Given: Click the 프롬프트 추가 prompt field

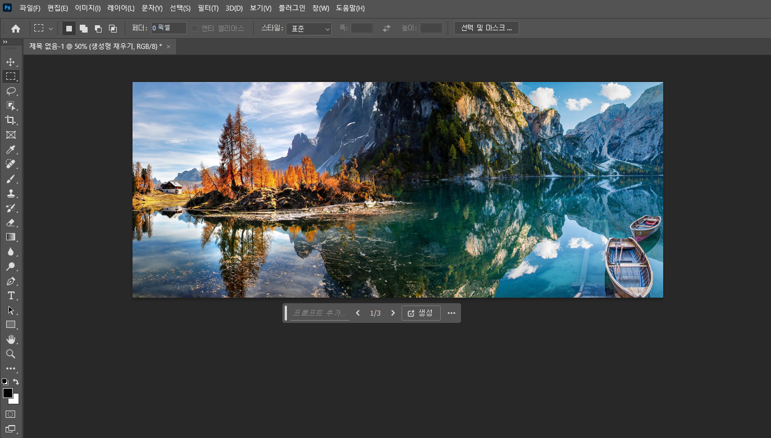Looking at the screenshot, I should [x=320, y=313].
